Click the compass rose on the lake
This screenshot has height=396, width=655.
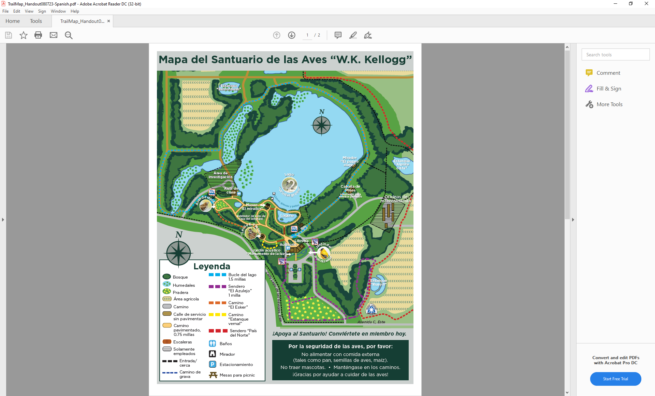[321, 125]
